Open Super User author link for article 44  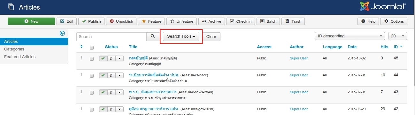coord(299,75)
